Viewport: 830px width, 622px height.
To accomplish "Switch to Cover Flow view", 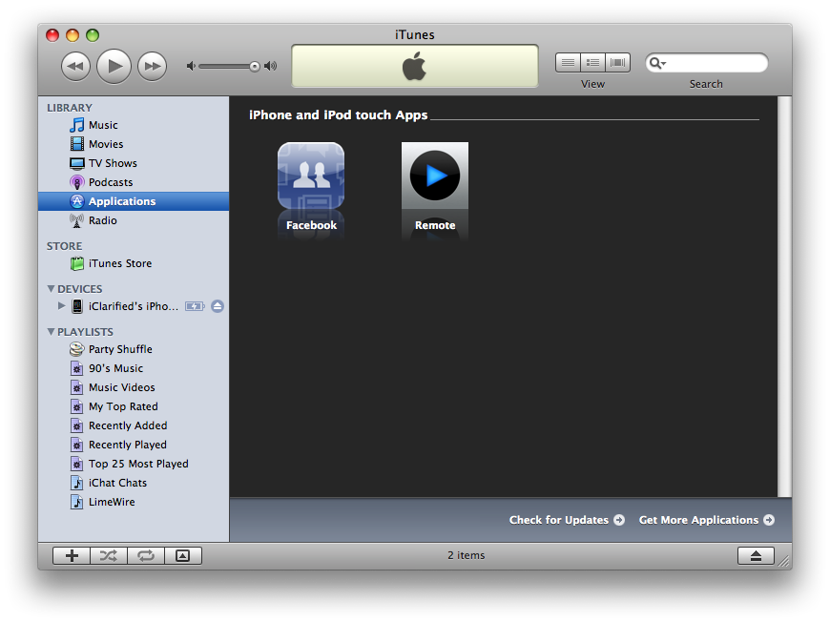I will (x=618, y=62).
